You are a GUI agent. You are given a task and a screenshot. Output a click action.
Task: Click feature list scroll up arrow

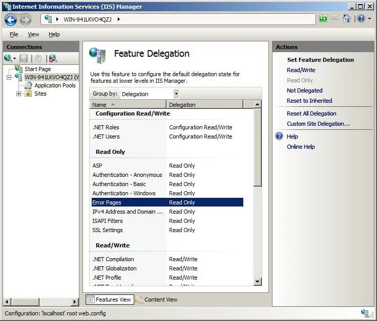(x=257, y=105)
